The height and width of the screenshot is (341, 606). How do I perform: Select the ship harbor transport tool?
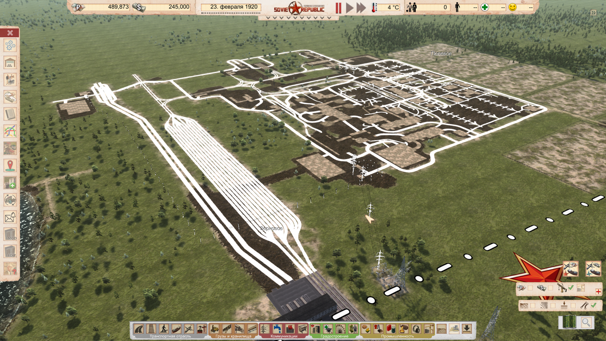[176, 329]
